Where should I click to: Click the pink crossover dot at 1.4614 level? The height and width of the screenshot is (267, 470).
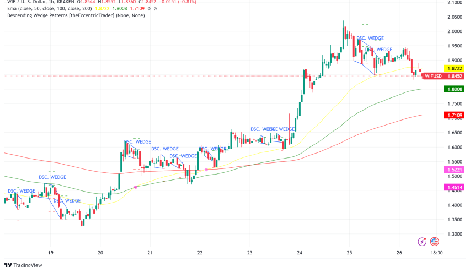point(136,187)
